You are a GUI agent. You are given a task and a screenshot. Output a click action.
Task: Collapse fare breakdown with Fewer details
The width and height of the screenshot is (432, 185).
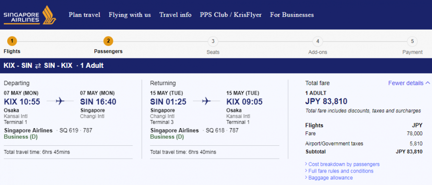[x=409, y=83]
